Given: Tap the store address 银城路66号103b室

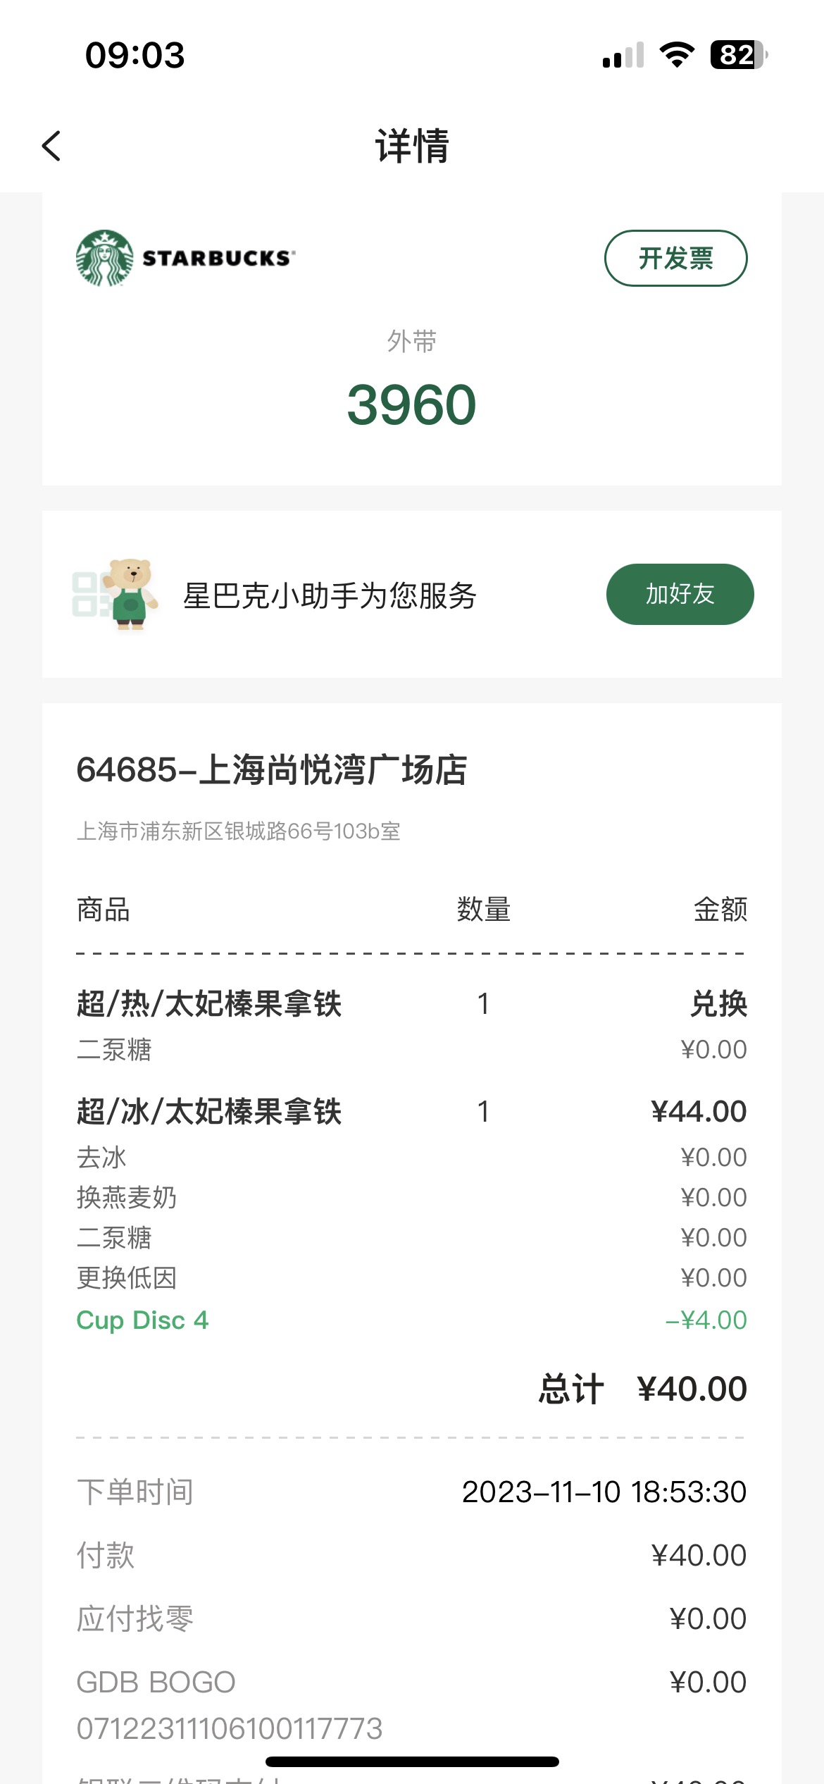Looking at the screenshot, I should point(239,831).
